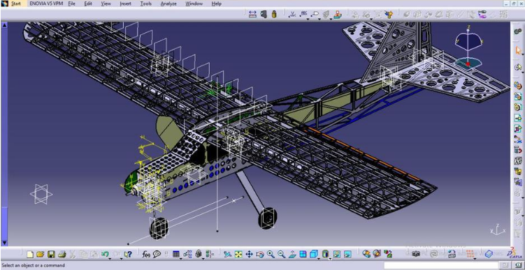Select the Measure Inertia weight icon
This screenshot has height=270, width=525.
pos(274,14)
